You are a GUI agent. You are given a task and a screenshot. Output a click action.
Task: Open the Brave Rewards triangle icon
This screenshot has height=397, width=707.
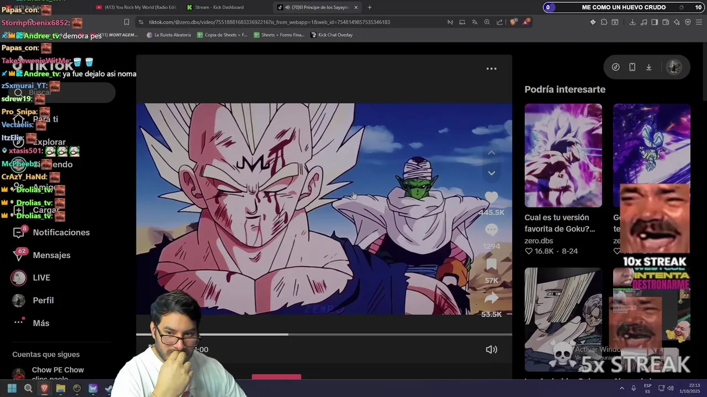pos(526,22)
